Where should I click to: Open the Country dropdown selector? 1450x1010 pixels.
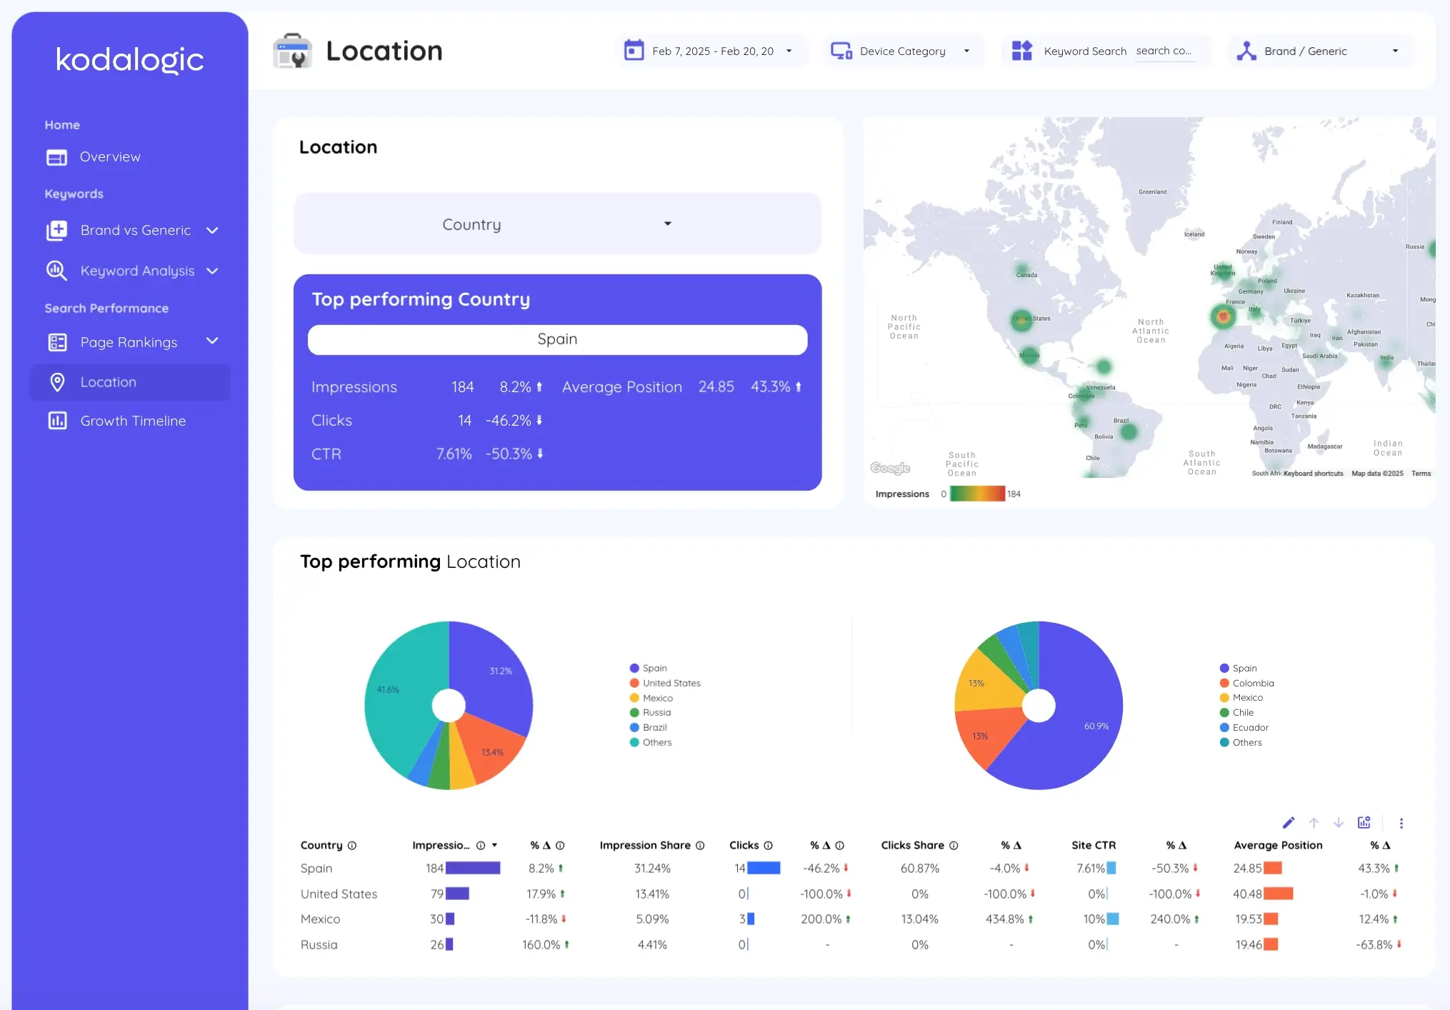point(558,224)
